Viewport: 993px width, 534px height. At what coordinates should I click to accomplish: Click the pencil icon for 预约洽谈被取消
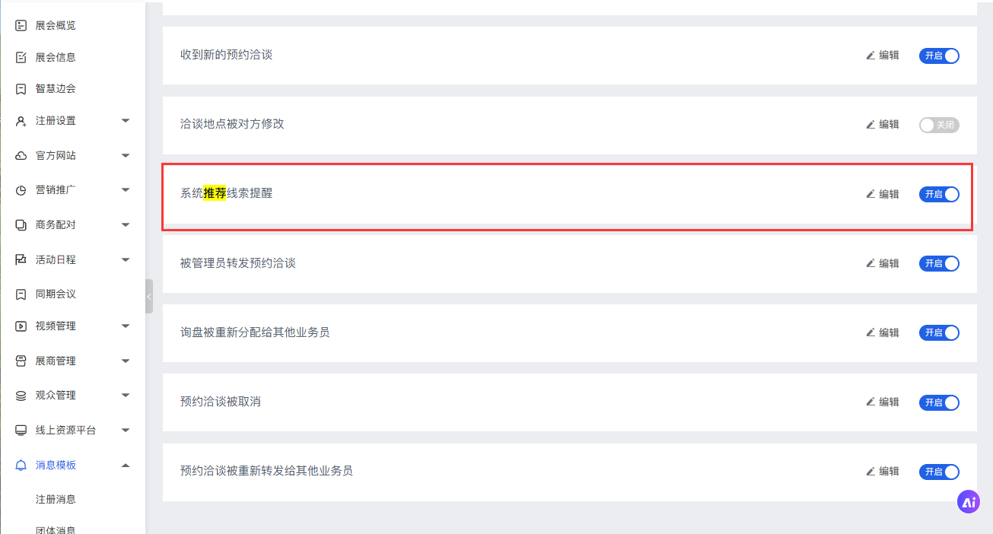pos(870,402)
